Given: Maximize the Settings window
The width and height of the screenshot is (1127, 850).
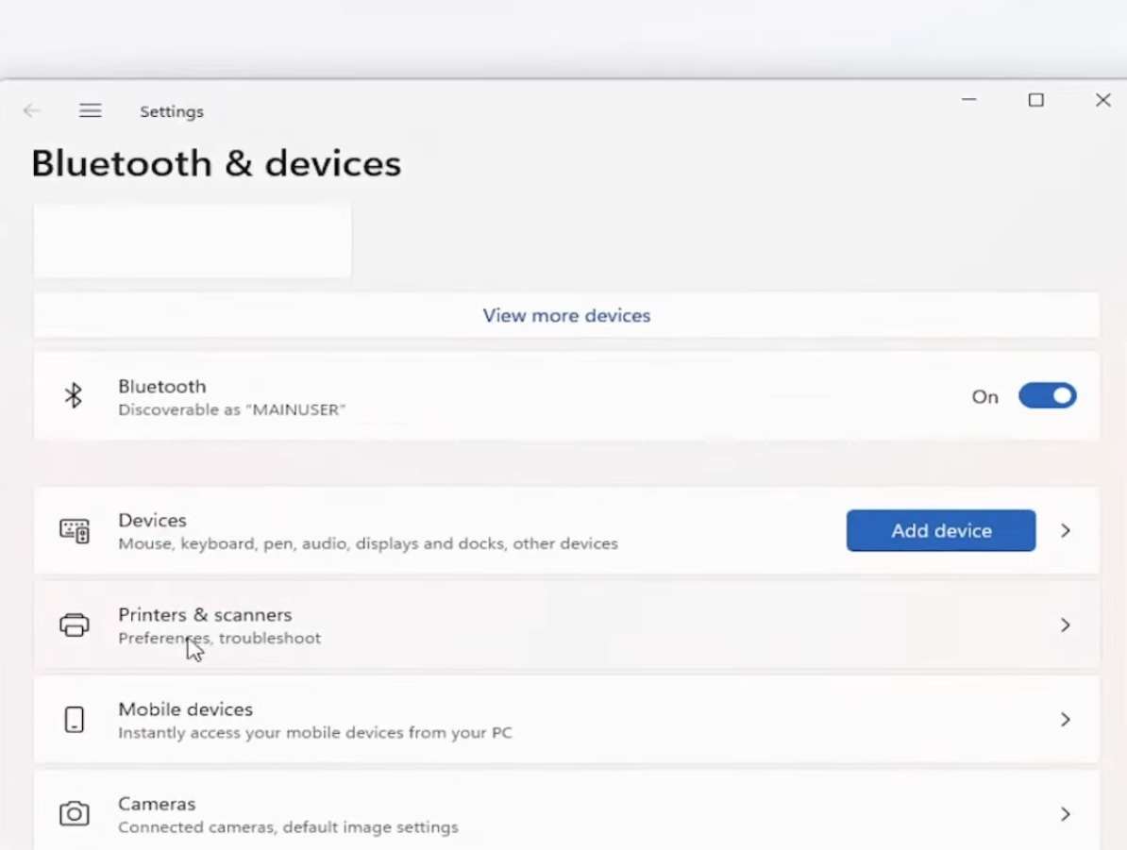Looking at the screenshot, I should coord(1035,100).
